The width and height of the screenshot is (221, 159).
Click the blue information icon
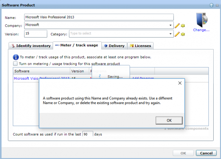[16, 57]
